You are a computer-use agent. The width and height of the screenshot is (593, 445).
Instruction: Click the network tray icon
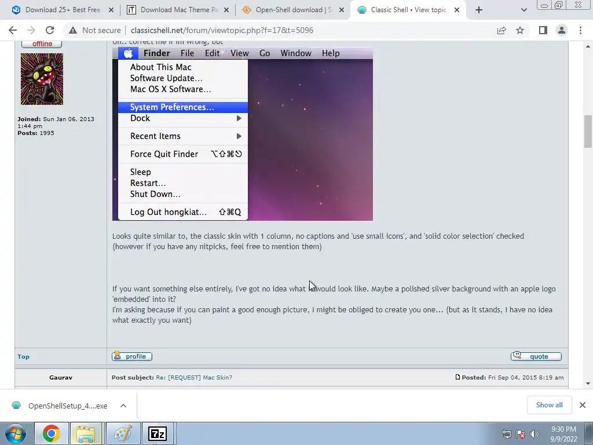point(506,434)
